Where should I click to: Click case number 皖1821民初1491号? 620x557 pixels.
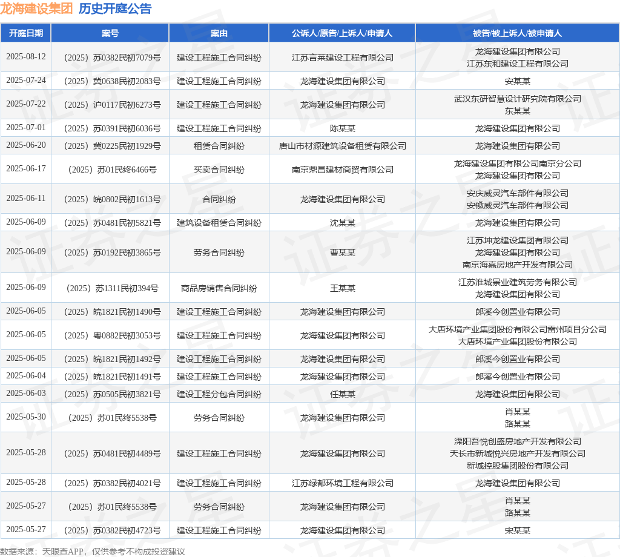112,377
